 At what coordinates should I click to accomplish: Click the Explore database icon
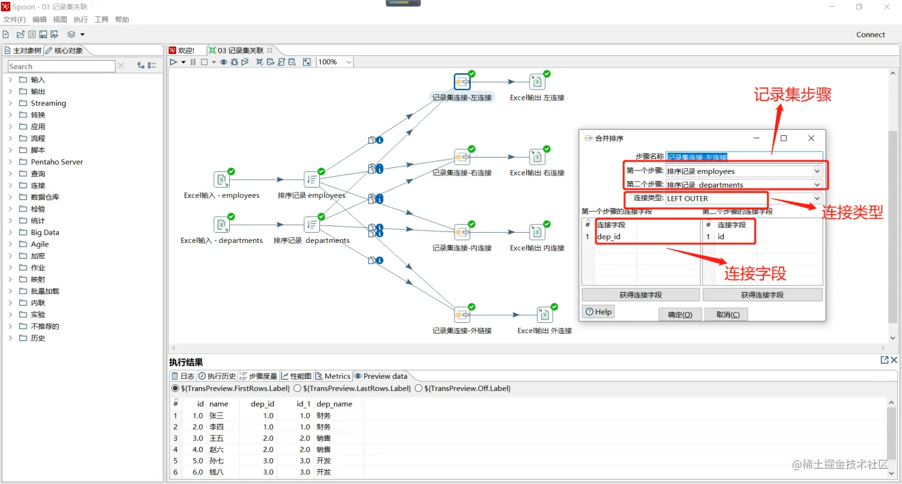292,62
